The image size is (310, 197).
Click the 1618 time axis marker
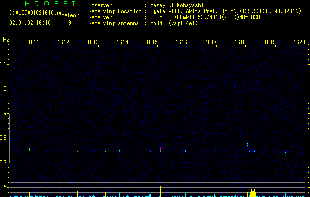(240, 42)
